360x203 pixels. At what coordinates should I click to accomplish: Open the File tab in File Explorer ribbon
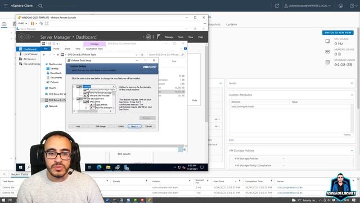tap(46, 49)
